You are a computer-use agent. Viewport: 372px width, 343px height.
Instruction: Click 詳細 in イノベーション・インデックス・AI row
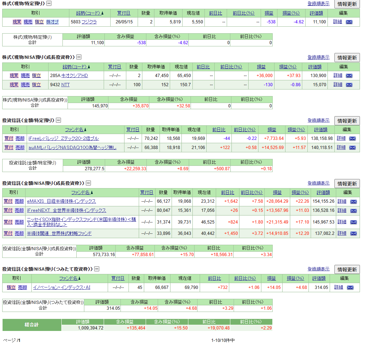click(338, 287)
